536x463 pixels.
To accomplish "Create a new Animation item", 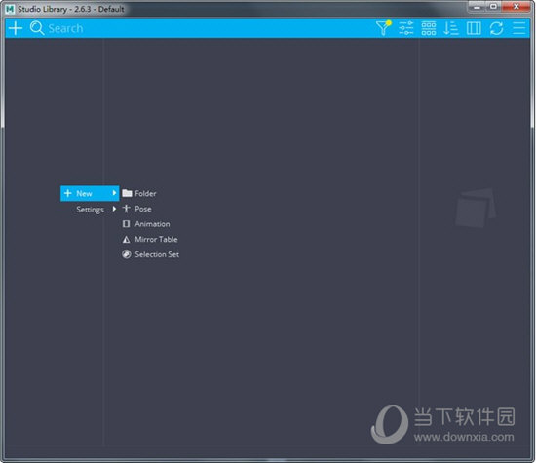I will [x=150, y=224].
